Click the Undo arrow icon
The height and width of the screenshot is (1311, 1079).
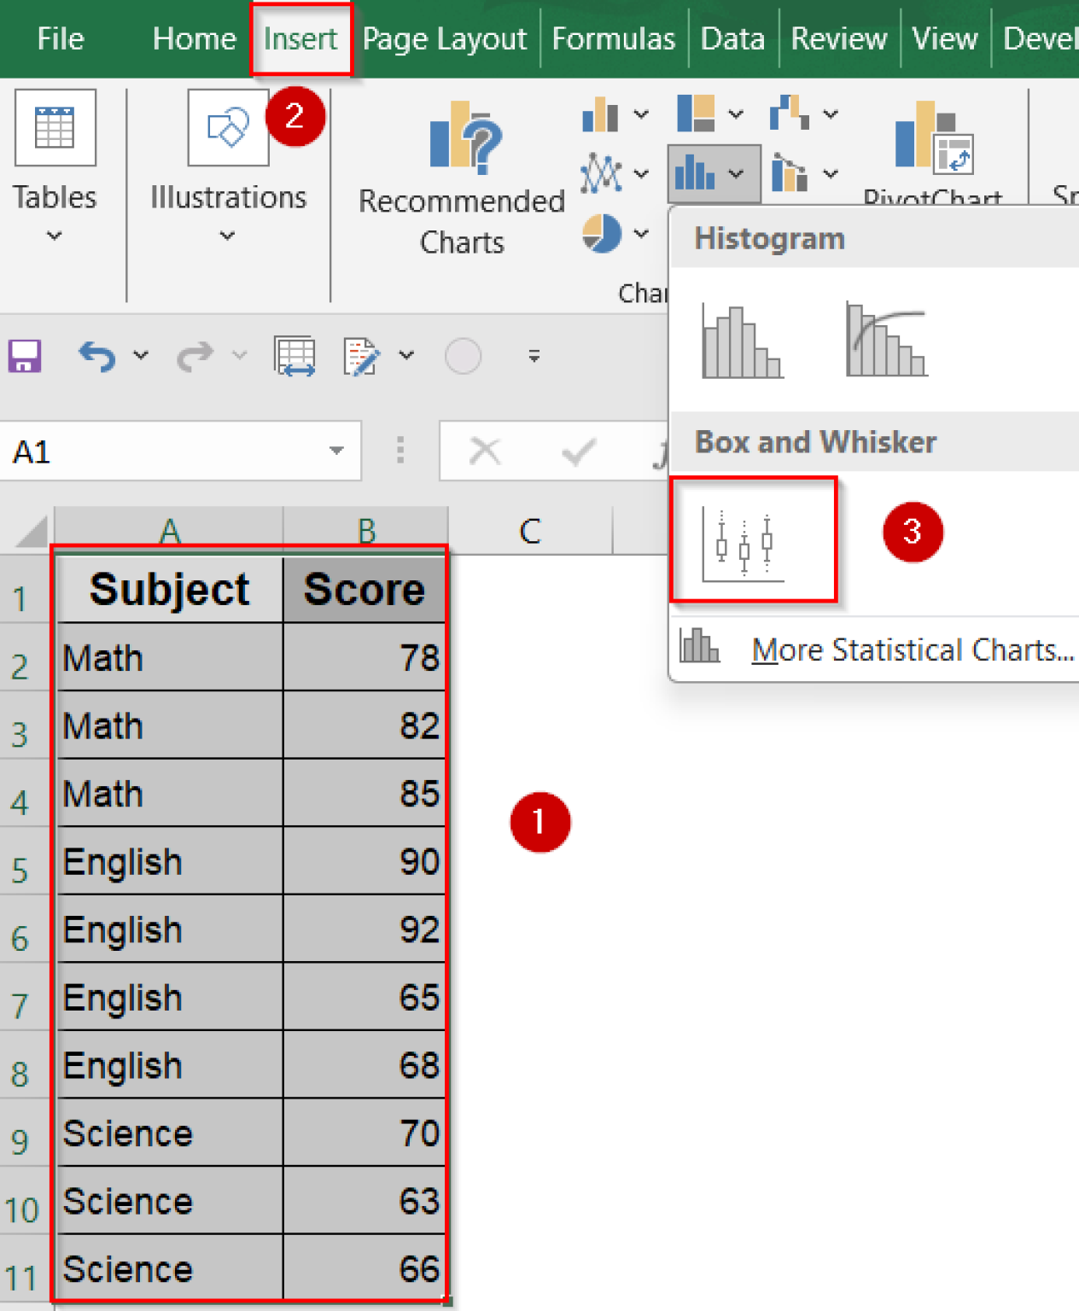click(96, 356)
